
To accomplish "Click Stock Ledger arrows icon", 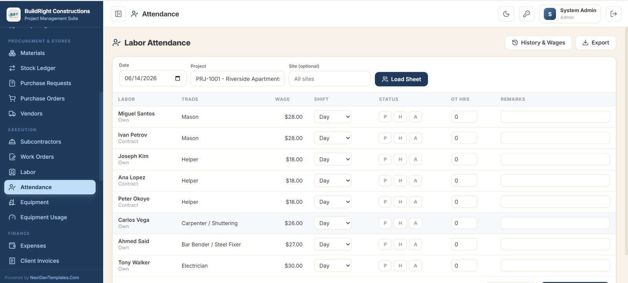I will [x=12, y=68].
